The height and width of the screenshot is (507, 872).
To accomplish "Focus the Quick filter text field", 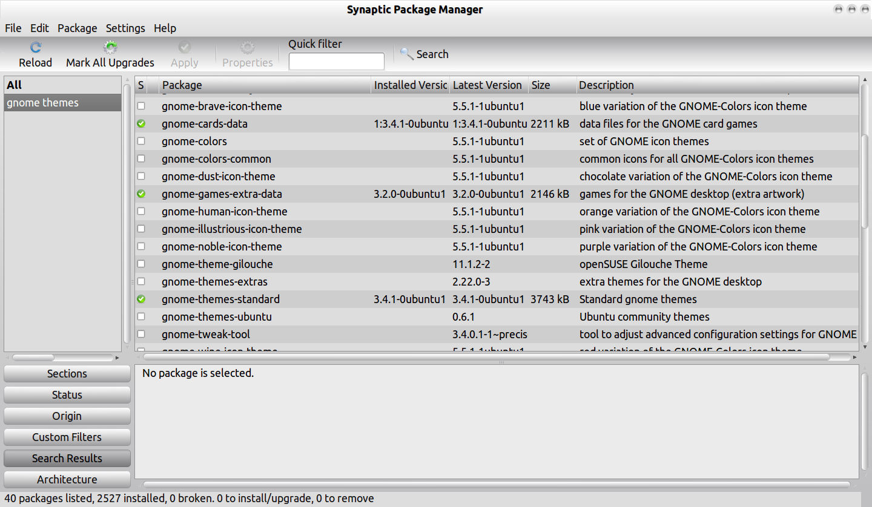I will tap(337, 62).
